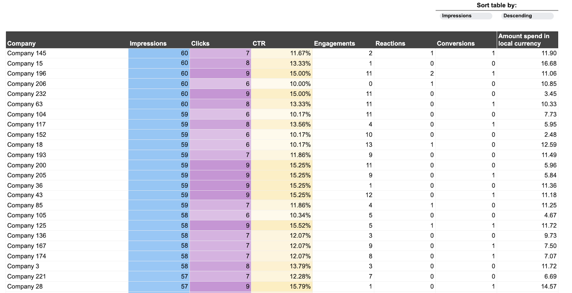Open the Impressions sort field dropdown
The image size is (572, 293).
click(x=464, y=16)
